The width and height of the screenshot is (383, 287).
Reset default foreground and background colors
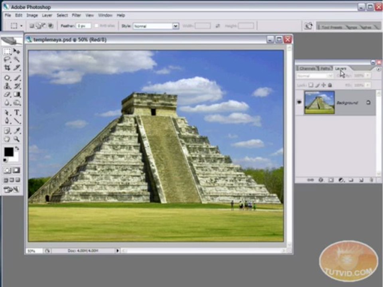tap(5, 160)
